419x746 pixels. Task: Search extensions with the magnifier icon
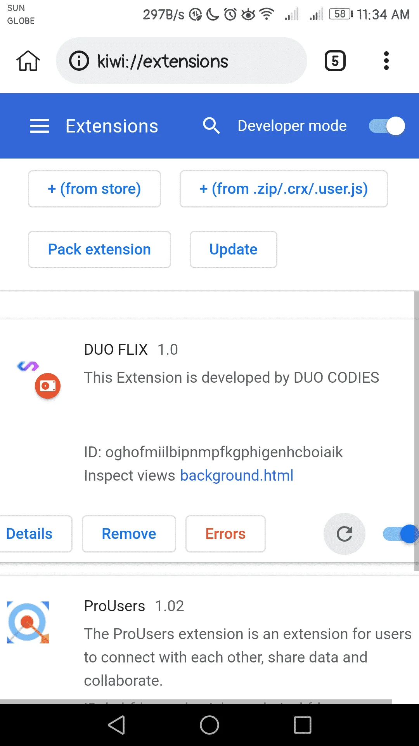pos(211,126)
